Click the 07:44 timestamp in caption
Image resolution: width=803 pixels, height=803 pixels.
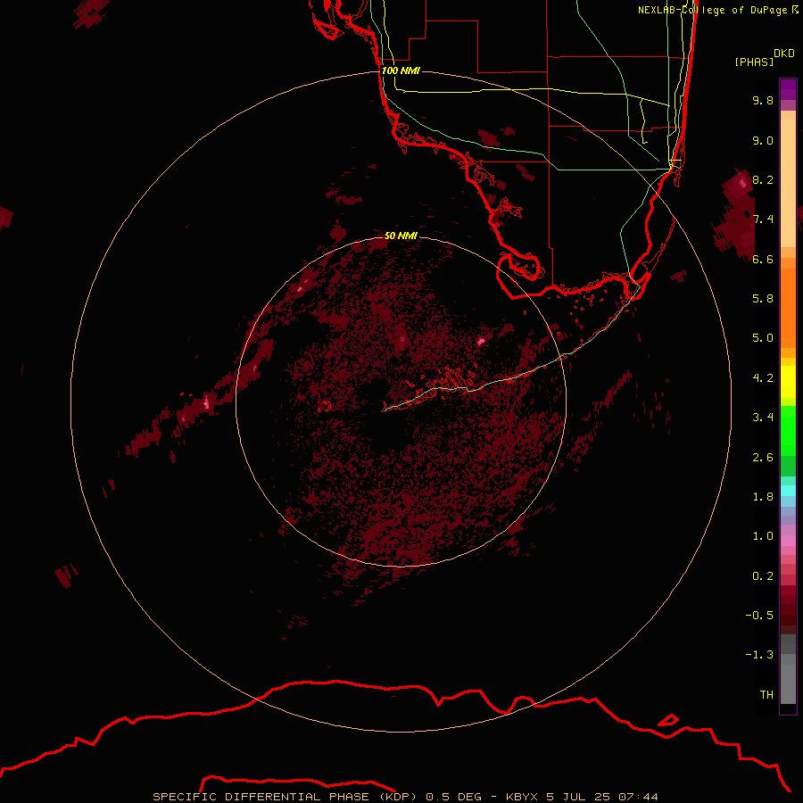pyautogui.click(x=638, y=797)
